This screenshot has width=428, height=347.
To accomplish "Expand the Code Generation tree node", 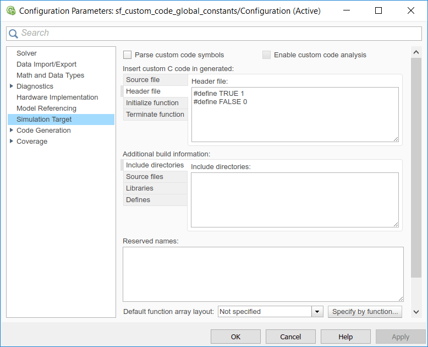I will tap(11, 130).
